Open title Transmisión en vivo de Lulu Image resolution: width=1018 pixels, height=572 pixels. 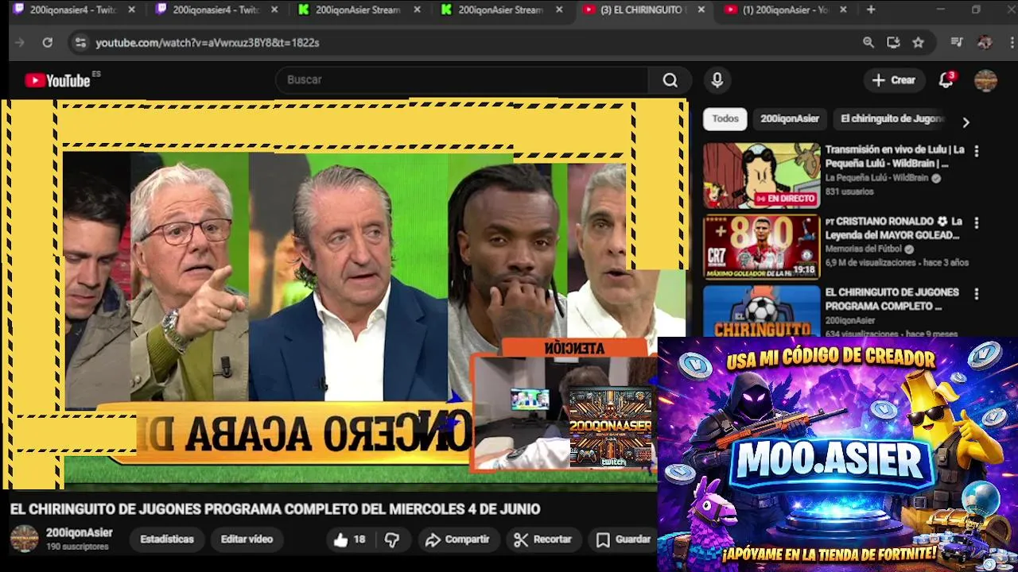click(x=895, y=157)
